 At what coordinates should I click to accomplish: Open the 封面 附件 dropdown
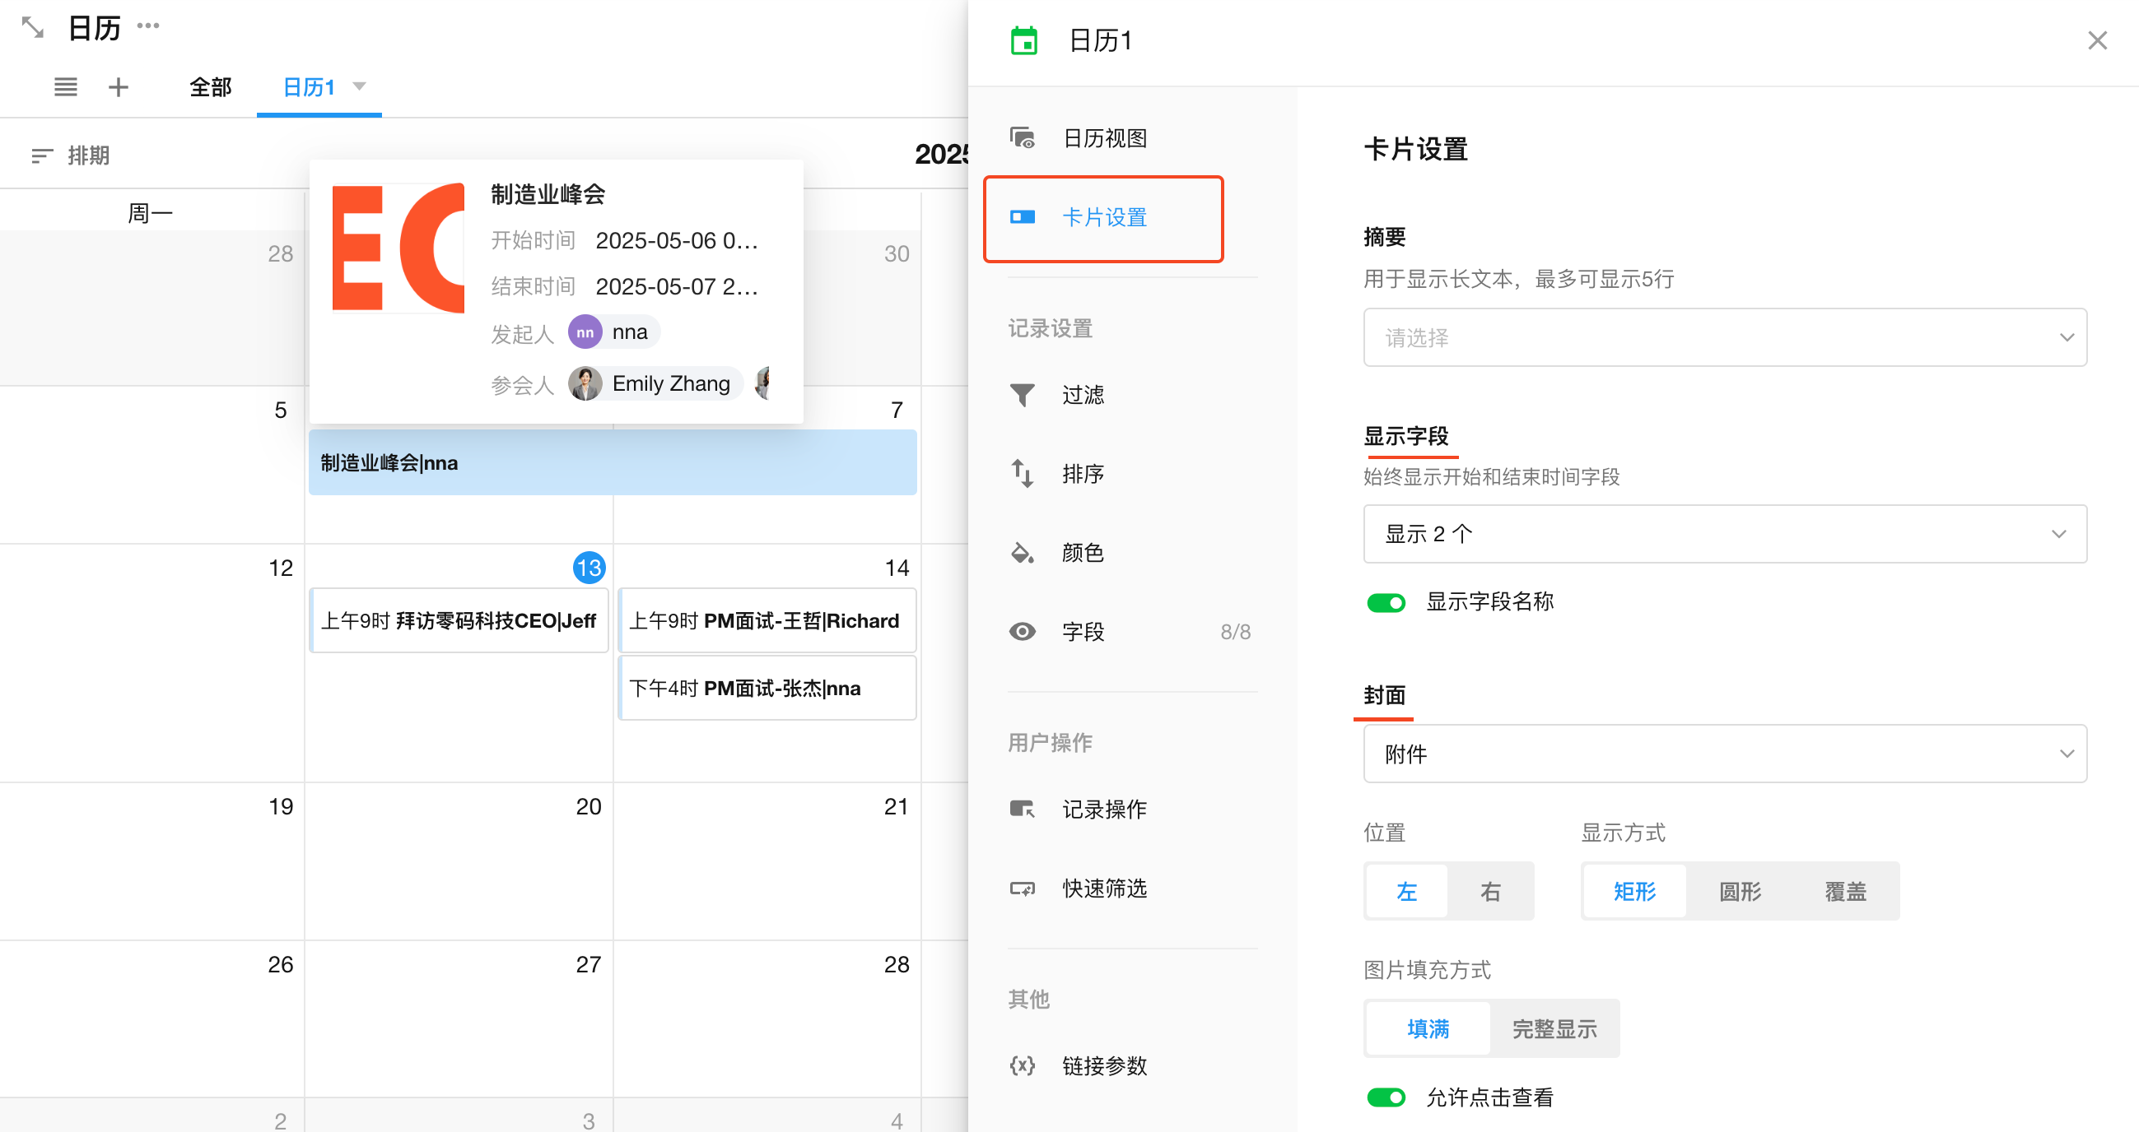[x=1725, y=754]
